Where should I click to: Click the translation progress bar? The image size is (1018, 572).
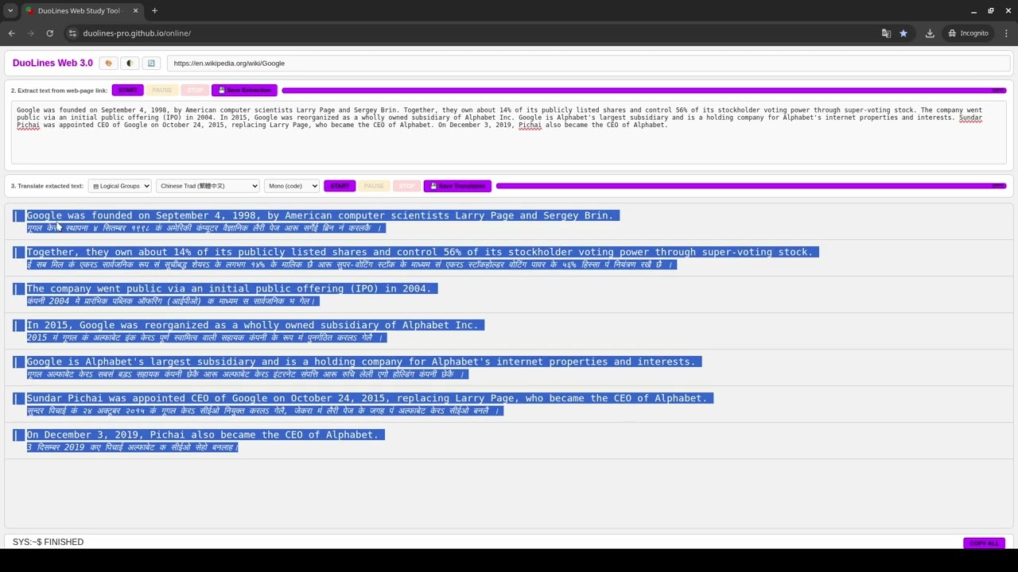point(752,186)
